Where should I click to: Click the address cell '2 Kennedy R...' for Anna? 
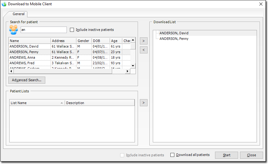point(63,57)
